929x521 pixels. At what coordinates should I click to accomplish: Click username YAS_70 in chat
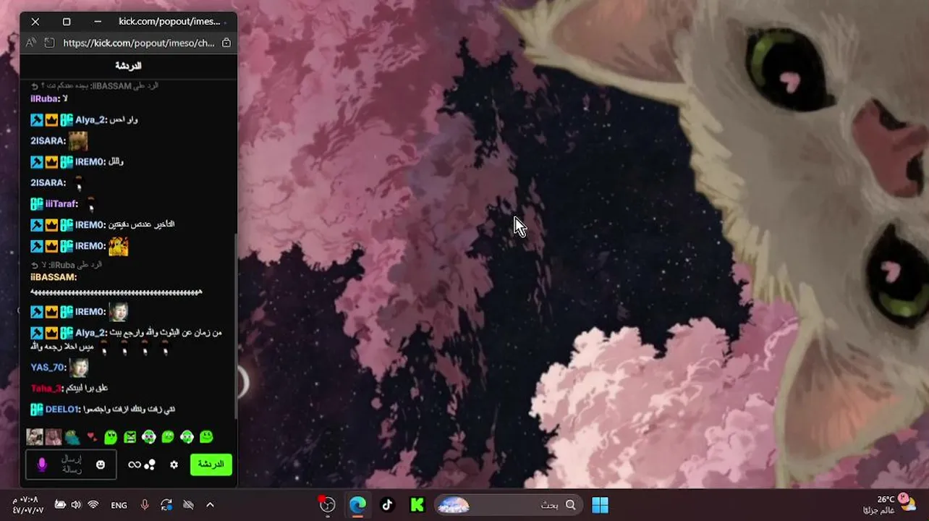tap(48, 368)
